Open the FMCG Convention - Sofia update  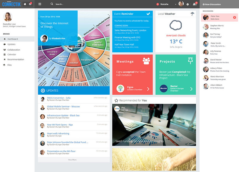click(x=59, y=98)
